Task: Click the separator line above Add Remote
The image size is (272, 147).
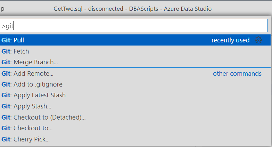Action: click(135, 68)
